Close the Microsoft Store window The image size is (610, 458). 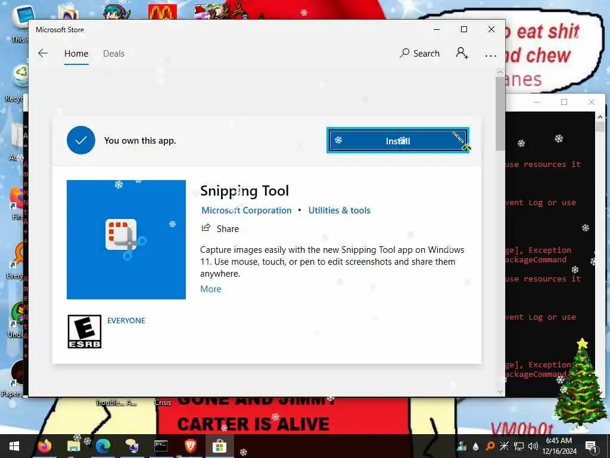coord(491,29)
